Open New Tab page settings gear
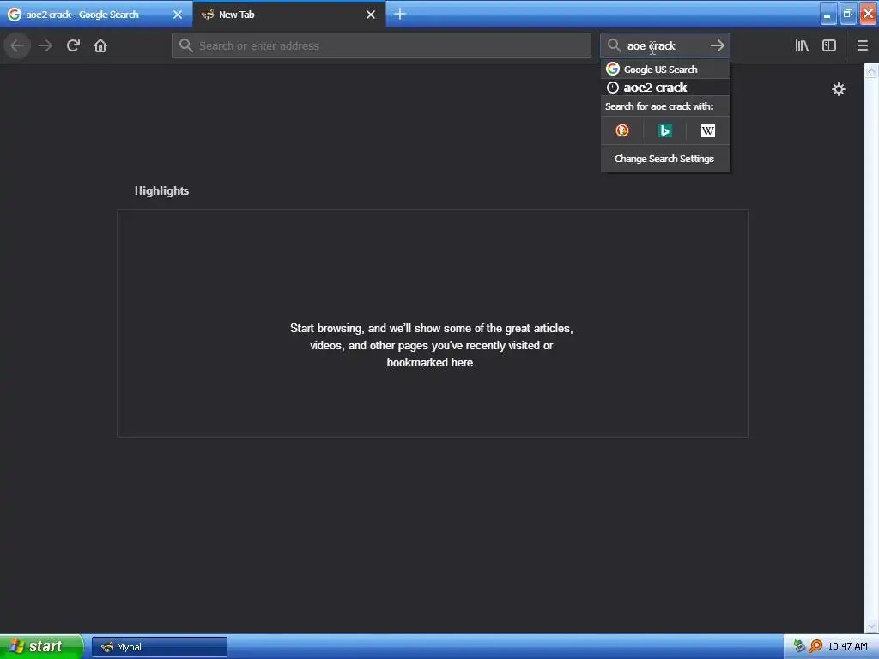The image size is (879, 659). click(x=838, y=89)
